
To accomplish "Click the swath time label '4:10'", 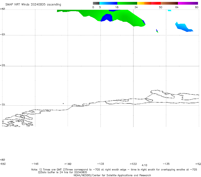I will coord(144,165).
